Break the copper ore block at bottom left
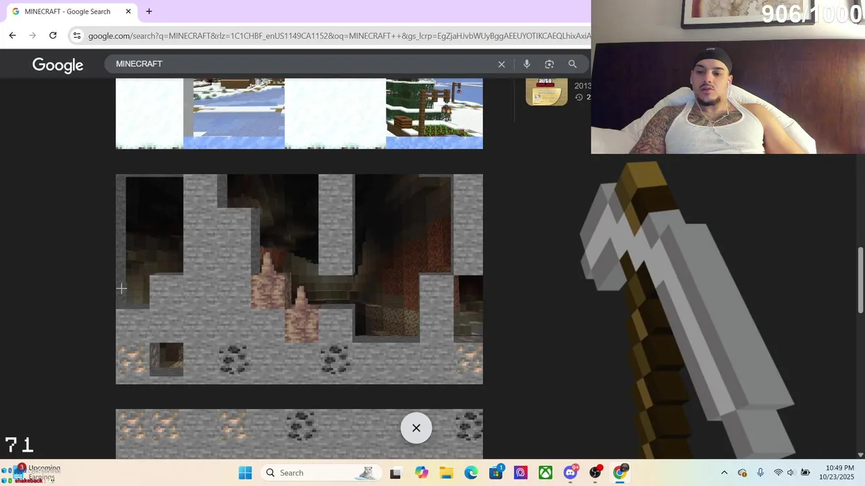This screenshot has width=865, height=486. (x=132, y=358)
